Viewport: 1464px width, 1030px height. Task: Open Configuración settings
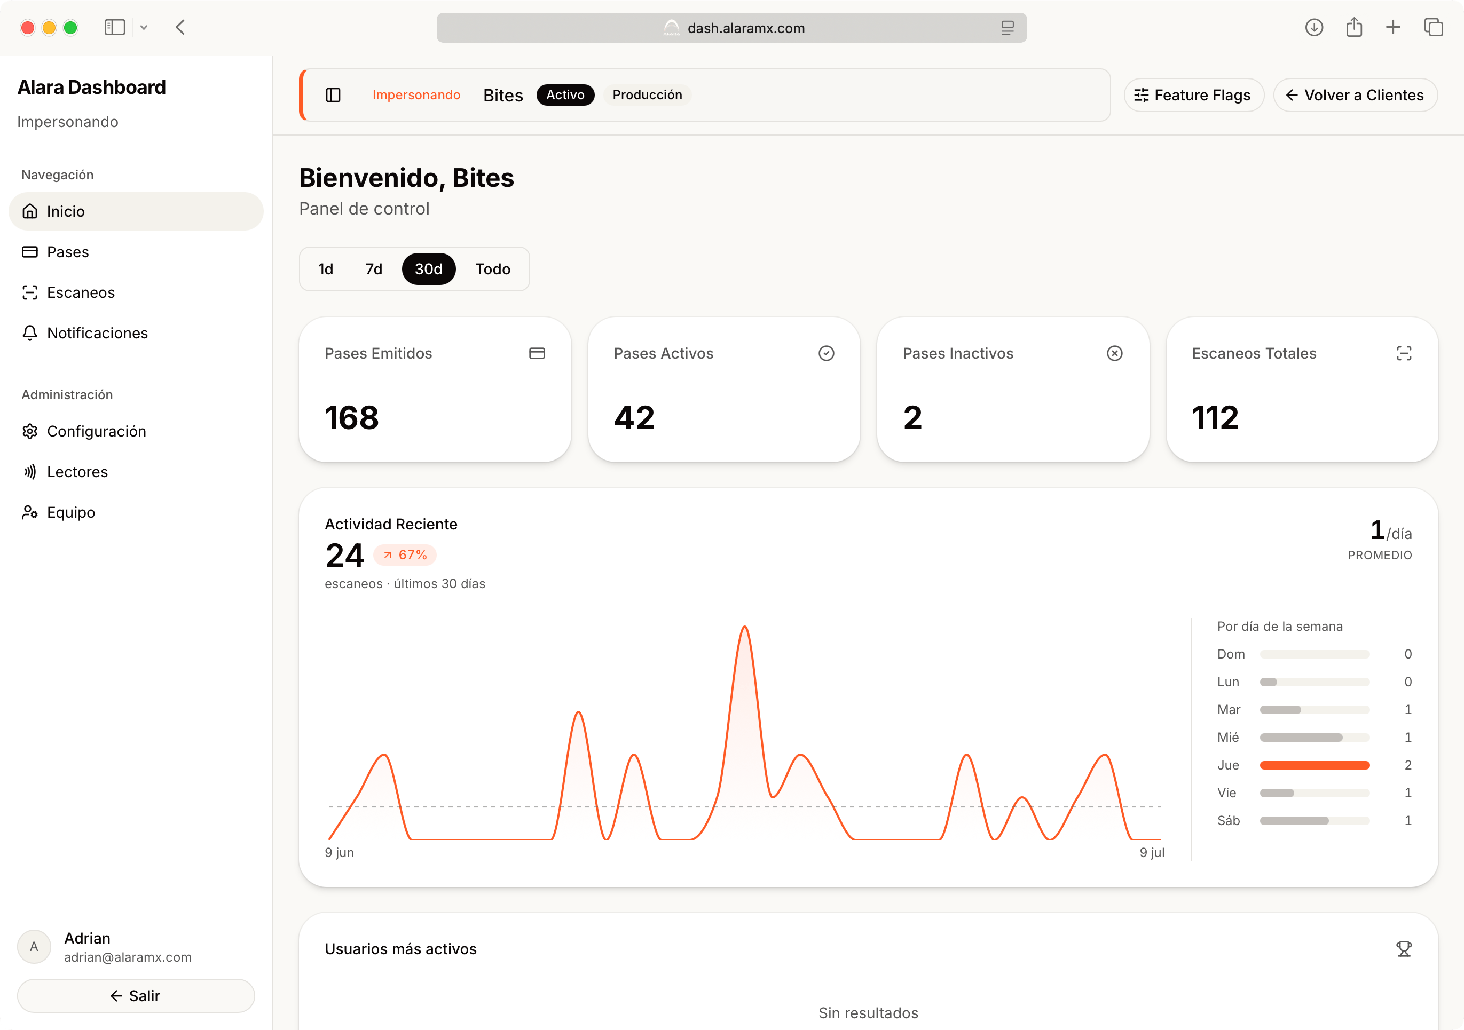tap(136, 432)
